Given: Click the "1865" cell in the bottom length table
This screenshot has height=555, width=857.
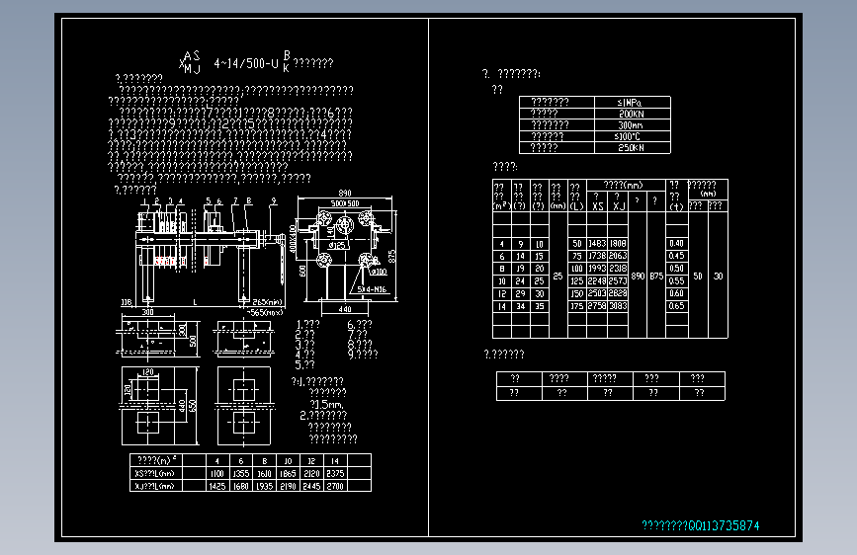Looking at the screenshot, I should (x=288, y=474).
